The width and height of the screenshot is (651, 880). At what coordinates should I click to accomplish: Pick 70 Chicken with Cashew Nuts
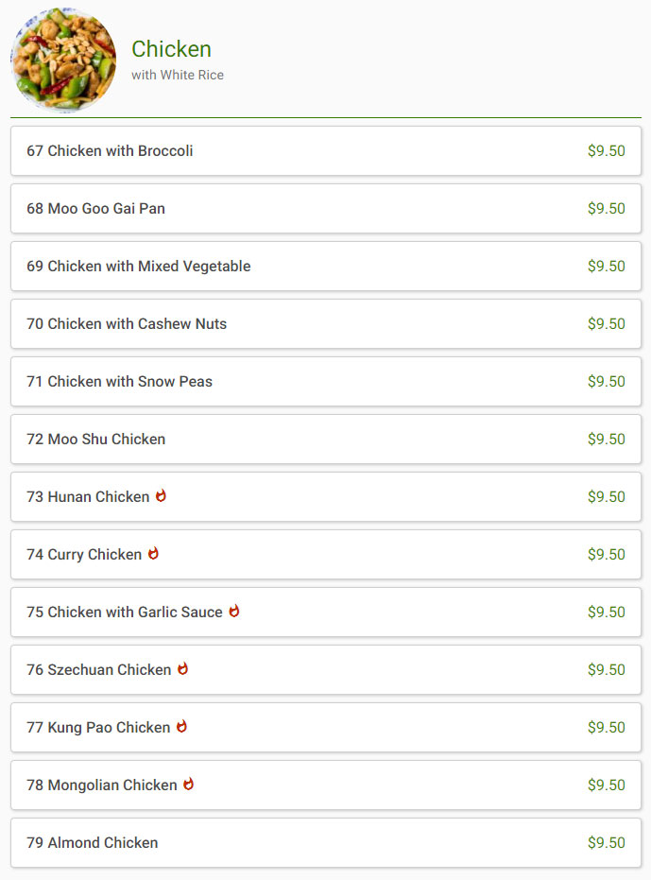click(x=325, y=324)
